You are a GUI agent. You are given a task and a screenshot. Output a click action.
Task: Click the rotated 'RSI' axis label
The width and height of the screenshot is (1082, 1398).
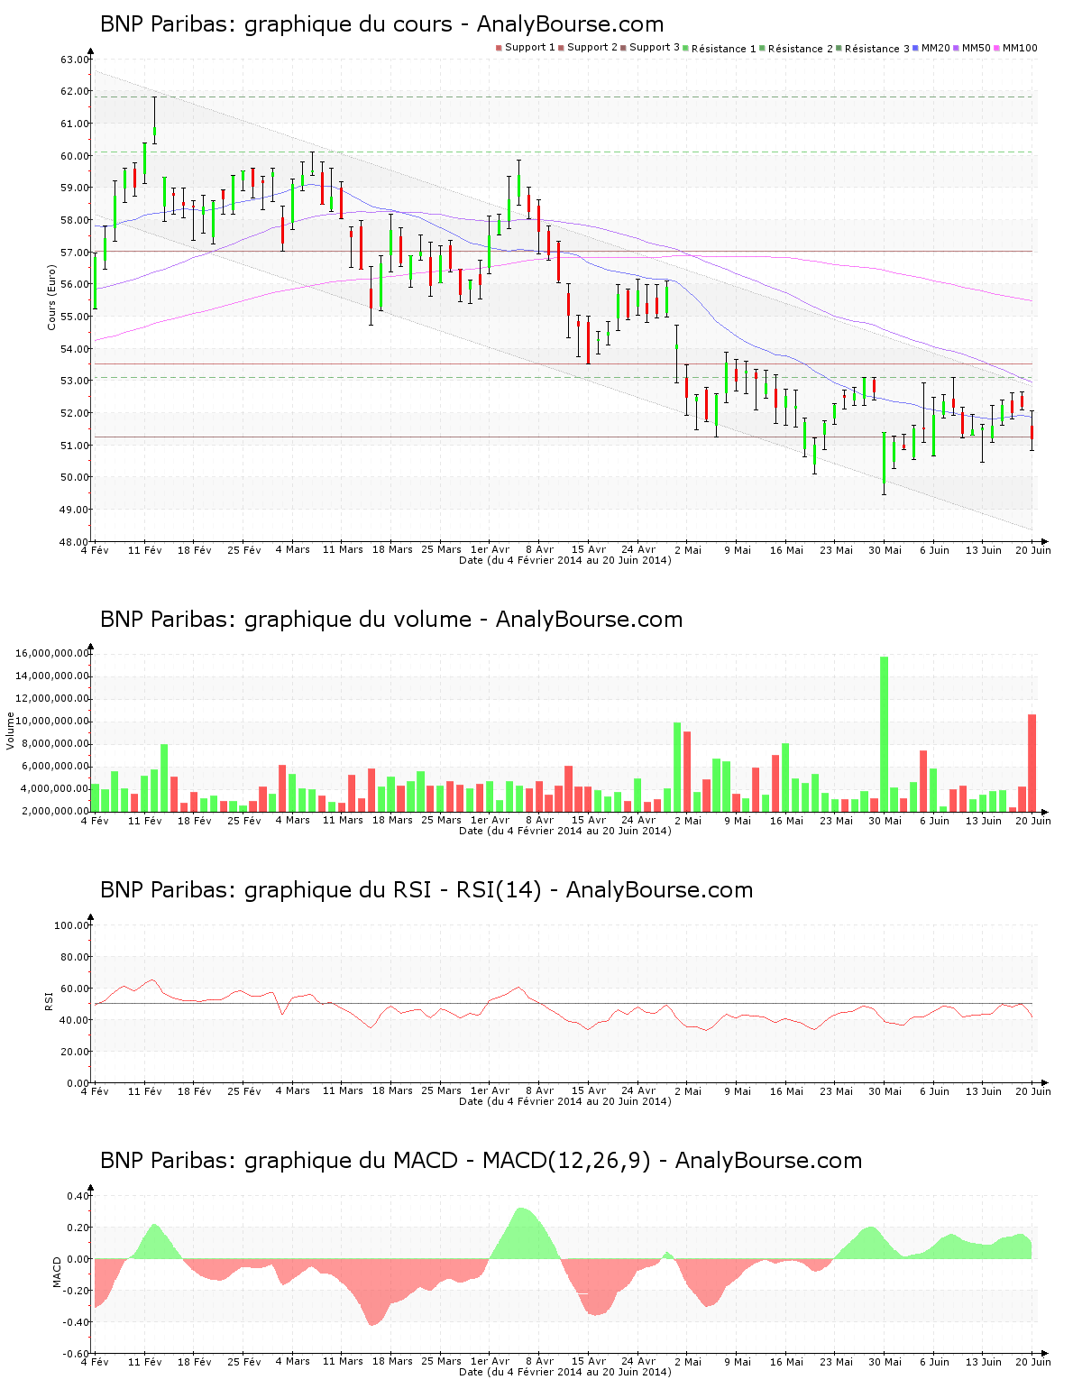[x=49, y=1000]
